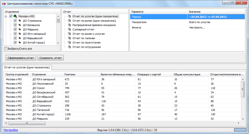The image size is (249, 134).
Task: Click the Сформировать отчет button
Action: (21, 58)
